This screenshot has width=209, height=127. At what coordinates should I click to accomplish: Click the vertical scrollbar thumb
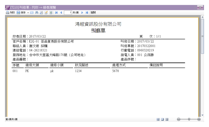[x=202, y=36]
